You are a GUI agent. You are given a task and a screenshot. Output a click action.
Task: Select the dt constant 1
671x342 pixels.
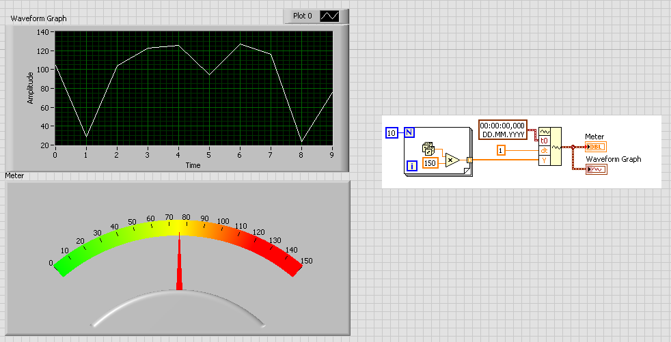[501, 150]
